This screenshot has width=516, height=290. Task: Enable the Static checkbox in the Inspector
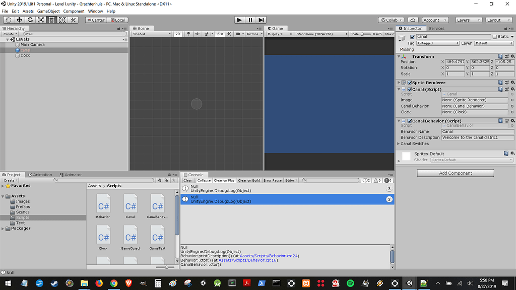pos(495,36)
